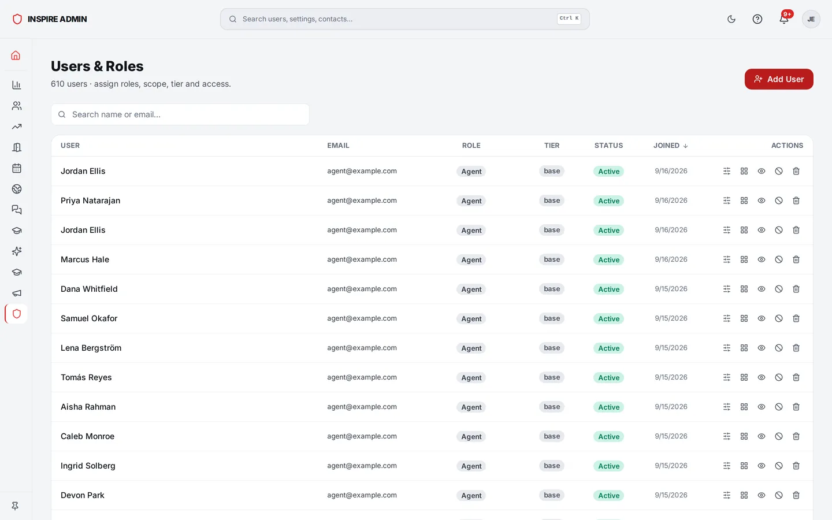Delete Marcus Hale using trash icon
The image size is (832, 520).
pyautogui.click(x=796, y=259)
